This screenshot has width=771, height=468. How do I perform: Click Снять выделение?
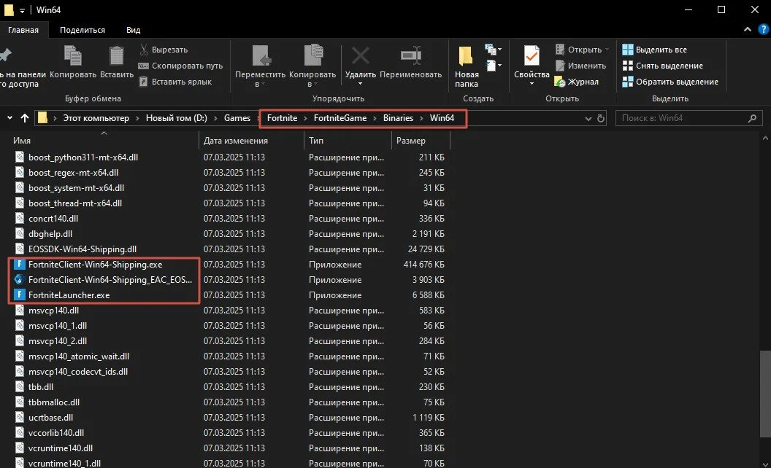(662, 66)
